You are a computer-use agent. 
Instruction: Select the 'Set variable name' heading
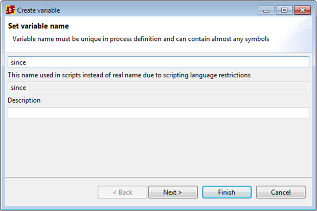coord(38,26)
